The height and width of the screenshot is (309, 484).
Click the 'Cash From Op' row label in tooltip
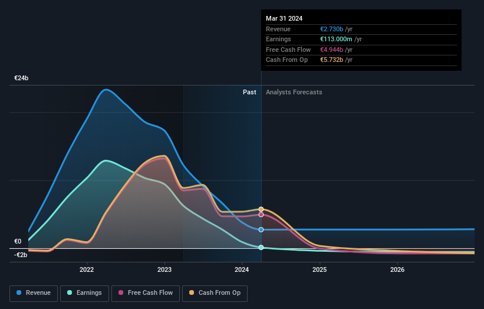tap(287, 60)
